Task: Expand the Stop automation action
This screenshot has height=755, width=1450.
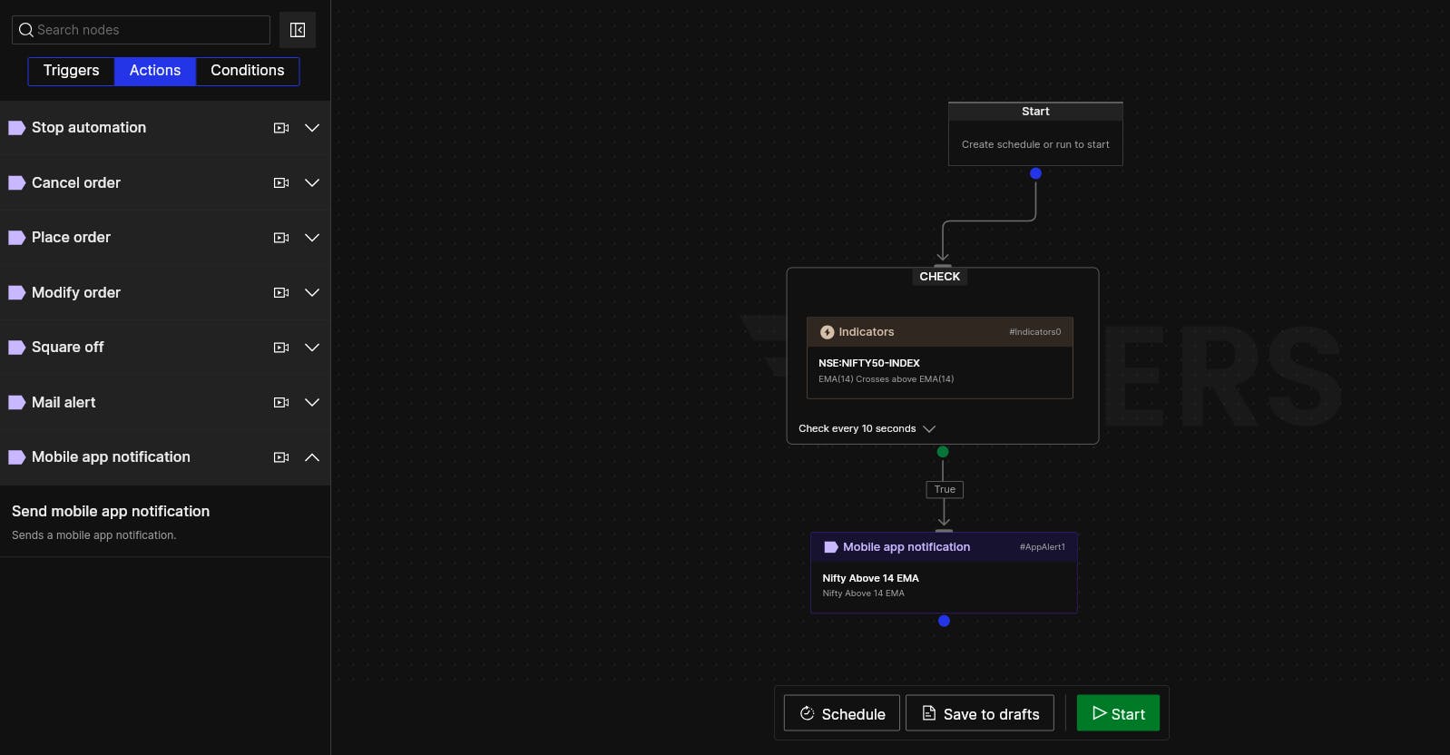Action: click(312, 128)
